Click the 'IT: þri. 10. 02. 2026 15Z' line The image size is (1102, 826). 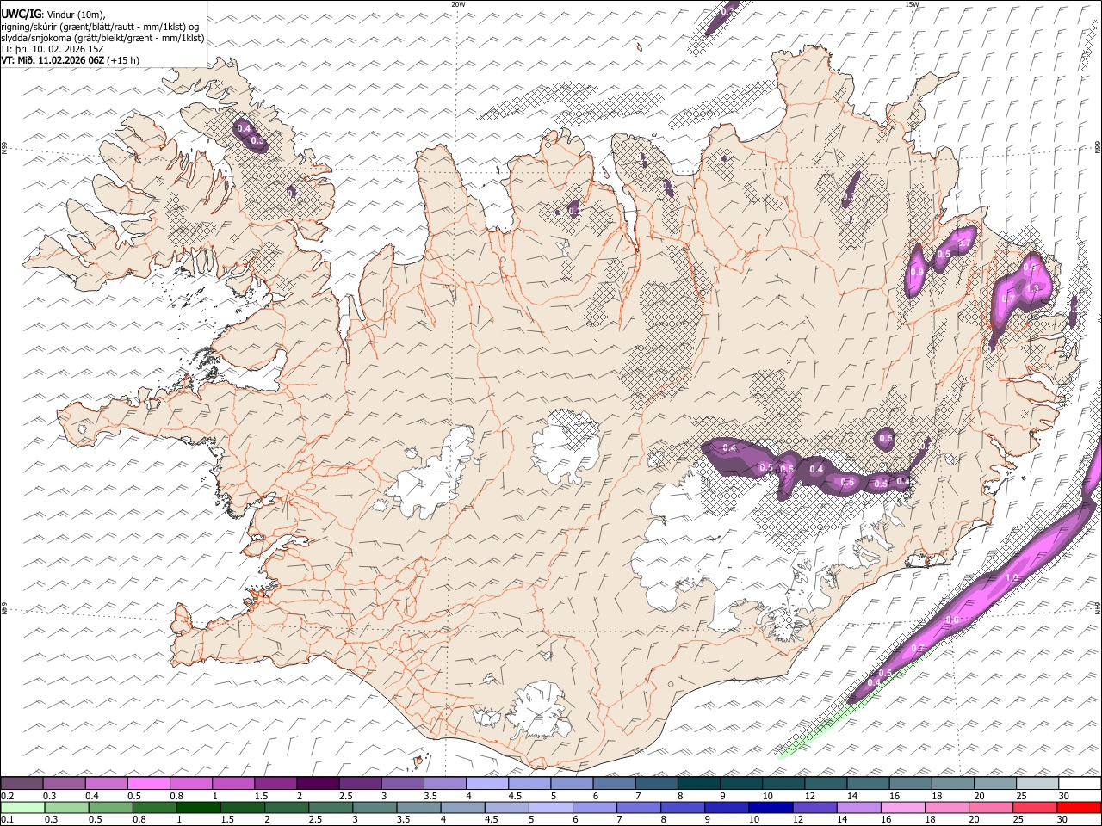(x=53, y=49)
